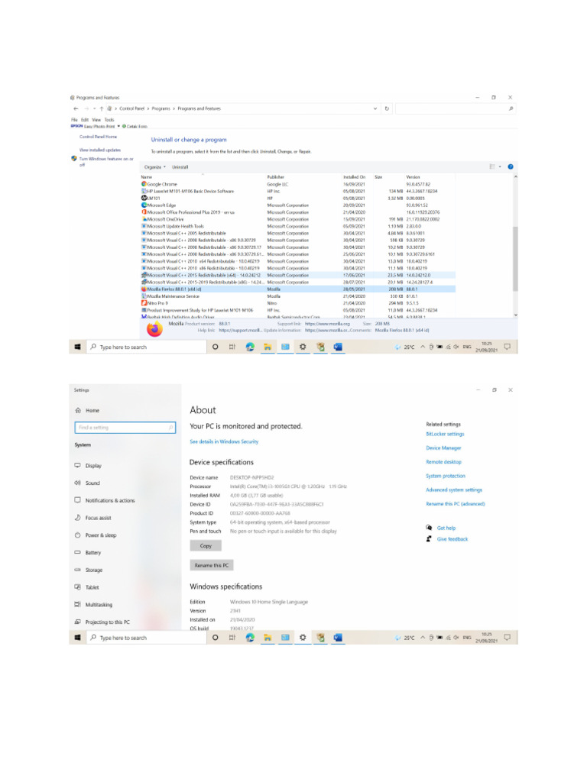The height and width of the screenshot is (782, 587).
Task: Click the Copy button under Device specifications
Action: point(206,546)
